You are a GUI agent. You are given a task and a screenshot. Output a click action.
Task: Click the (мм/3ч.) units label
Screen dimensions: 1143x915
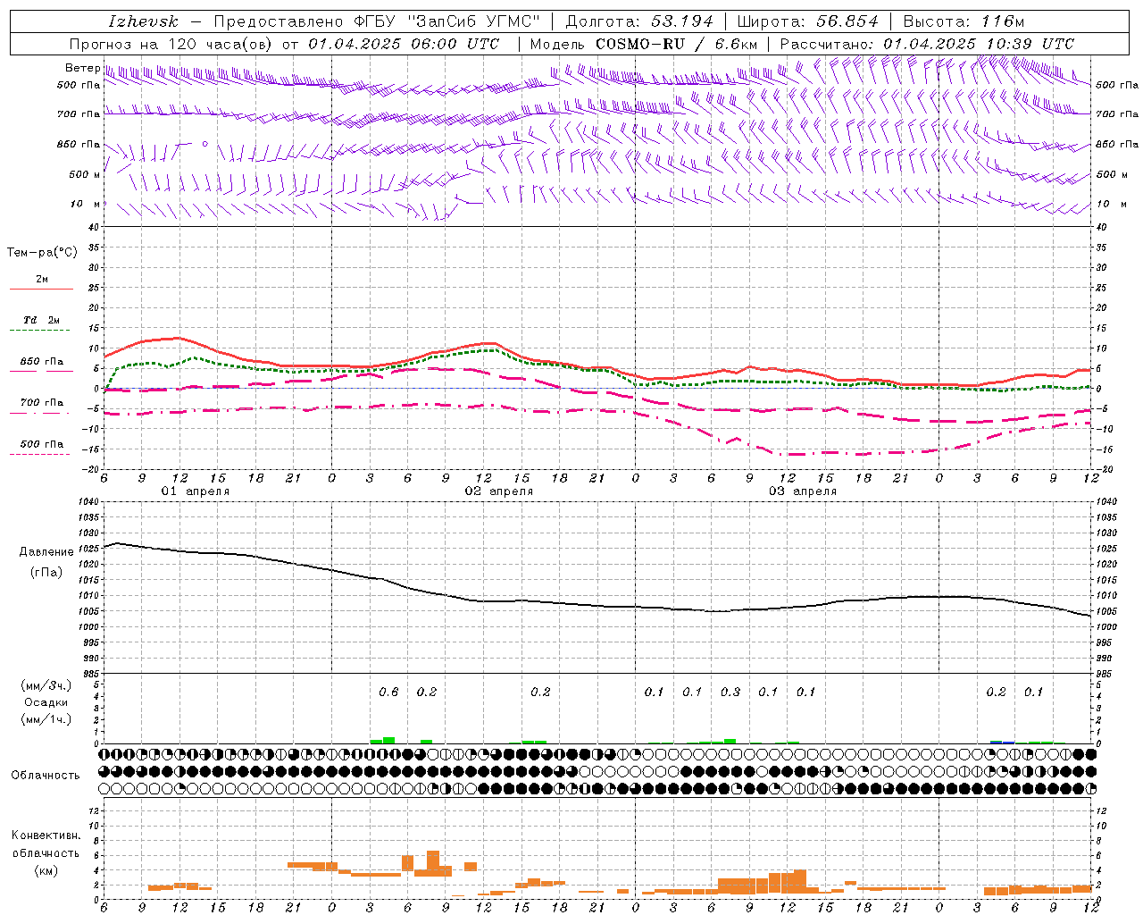pyautogui.click(x=46, y=685)
